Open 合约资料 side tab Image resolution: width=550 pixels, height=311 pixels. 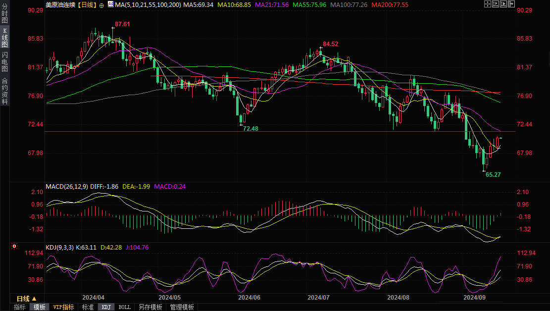pyautogui.click(x=5, y=91)
